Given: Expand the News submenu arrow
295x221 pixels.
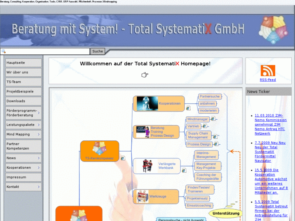Looking at the screenshot, I should pos(39,158).
